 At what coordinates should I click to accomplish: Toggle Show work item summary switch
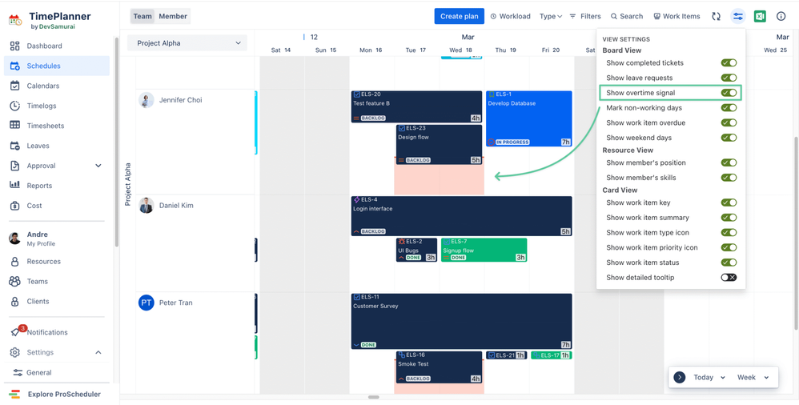pos(729,218)
